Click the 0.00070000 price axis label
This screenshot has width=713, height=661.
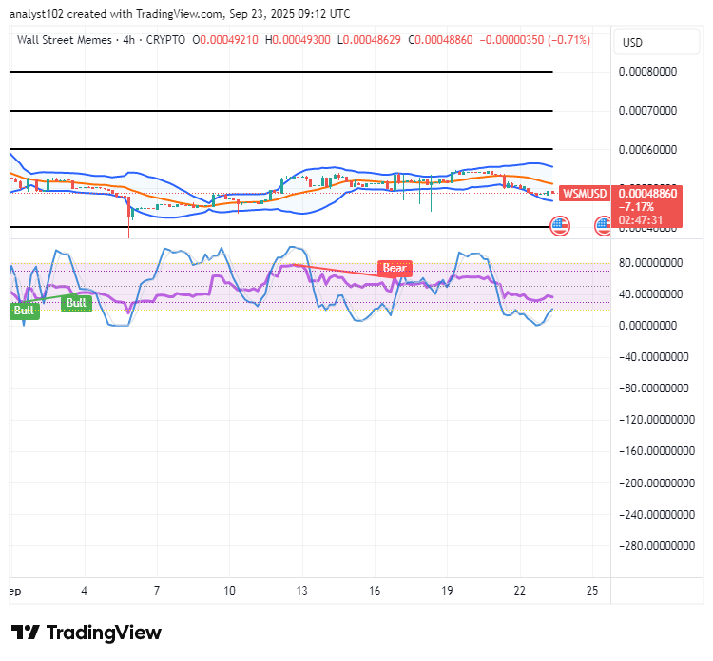coord(647,110)
